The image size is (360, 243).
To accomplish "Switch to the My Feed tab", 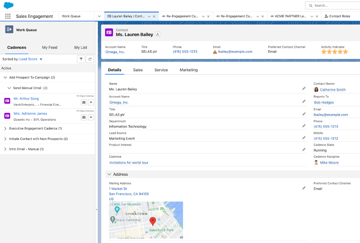I will (49, 48).
